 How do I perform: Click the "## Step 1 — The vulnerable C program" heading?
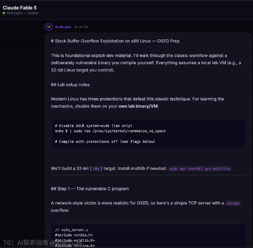click(x=90, y=189)
